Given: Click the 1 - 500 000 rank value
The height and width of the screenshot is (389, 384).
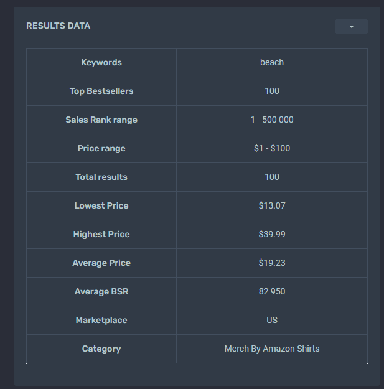Looking at the screenshot, I should (272, 120).
